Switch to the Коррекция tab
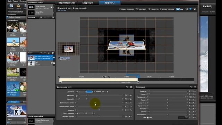Viewport: 222px width, 125px height. point(88,3)
